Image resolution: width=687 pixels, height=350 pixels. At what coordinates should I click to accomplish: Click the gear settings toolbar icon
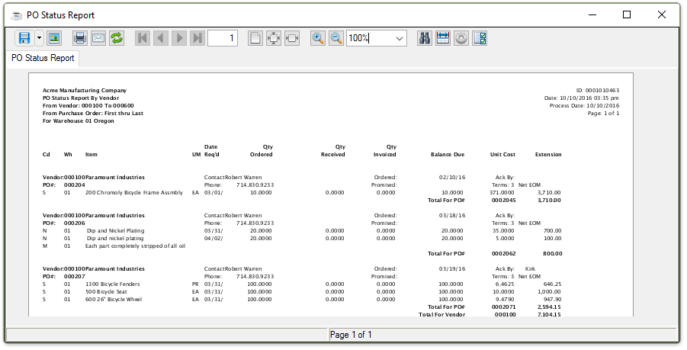tap(461, 38)
